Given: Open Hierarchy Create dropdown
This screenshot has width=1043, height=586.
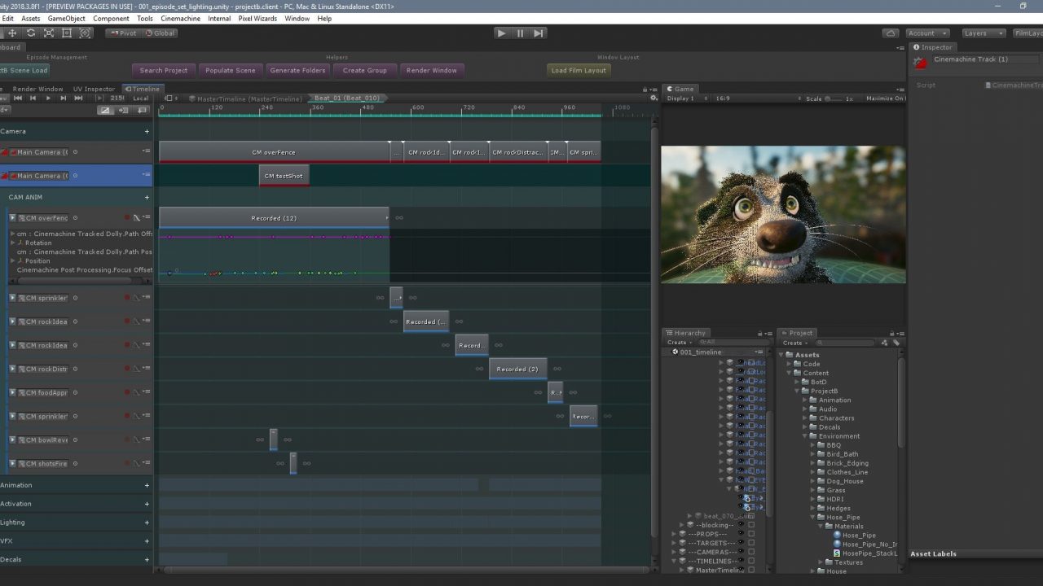Looking at the screenshot, I should (680, 343).
